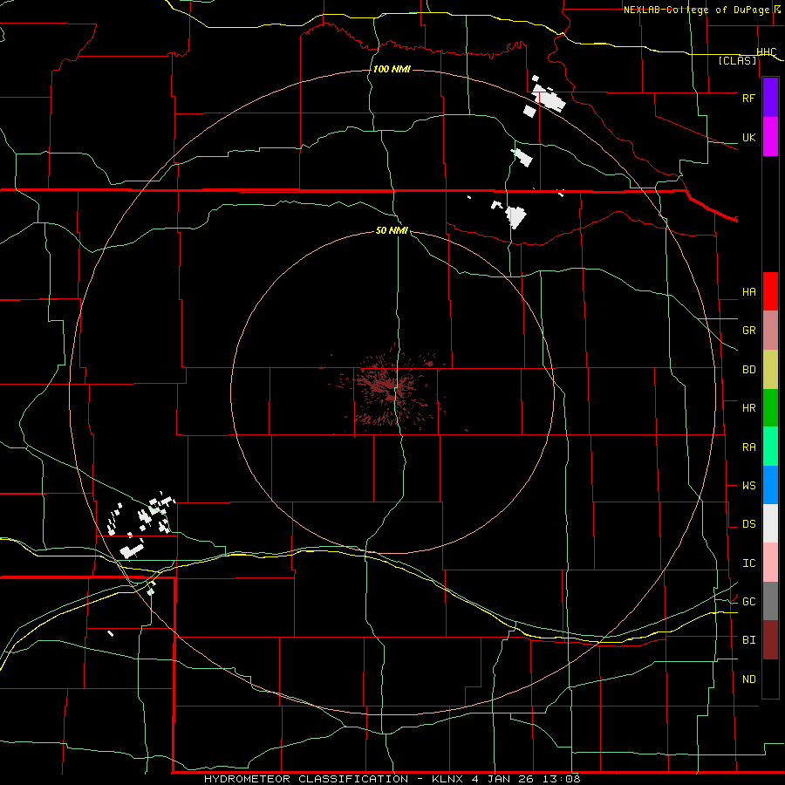
Task: Click the '4 JAN 26 13:08' timestamp
Action: 525,779
